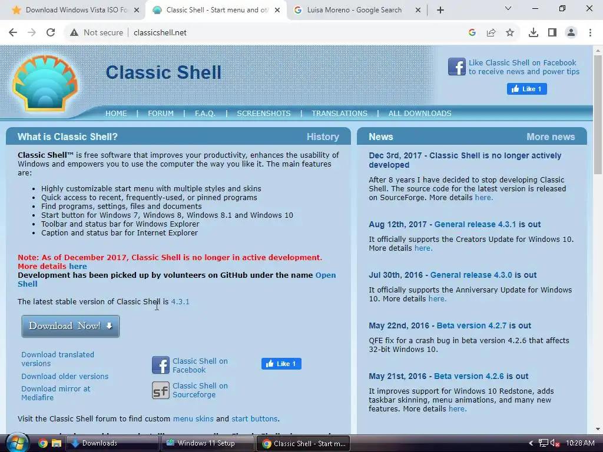This screenshot has height=452, width=603.
Task: Open the ALL DOWNLOADS nav item
Action: click(x=420, y=114)
